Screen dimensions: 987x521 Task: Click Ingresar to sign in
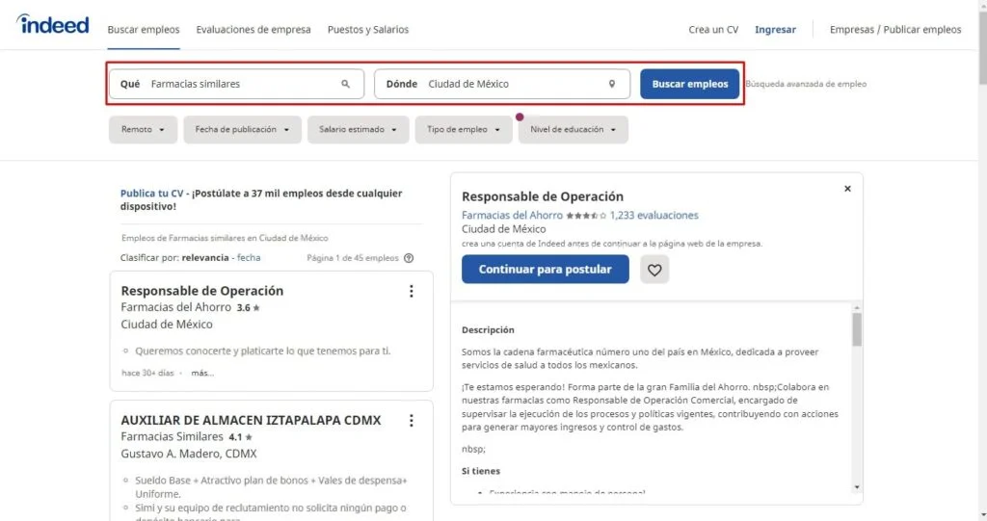tap(775, 30)
